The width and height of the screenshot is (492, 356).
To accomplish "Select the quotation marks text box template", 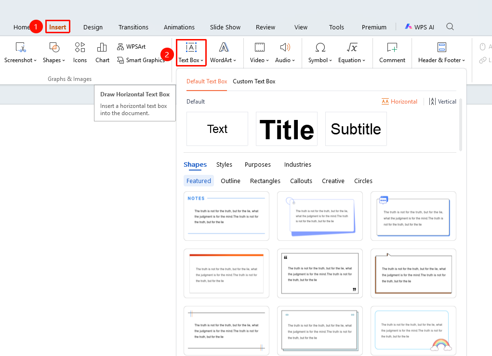I will tap(320, 274).
